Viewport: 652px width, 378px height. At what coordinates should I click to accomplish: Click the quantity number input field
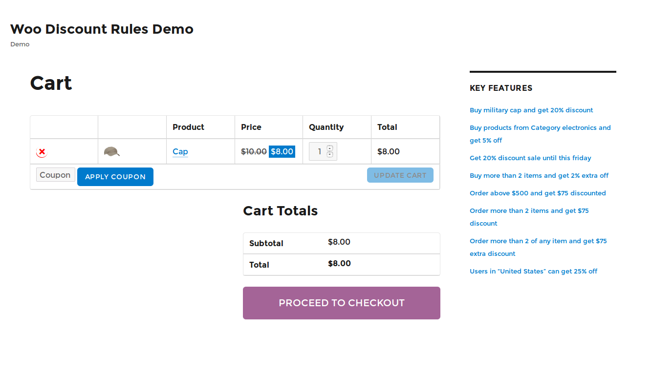click(318, 151)
